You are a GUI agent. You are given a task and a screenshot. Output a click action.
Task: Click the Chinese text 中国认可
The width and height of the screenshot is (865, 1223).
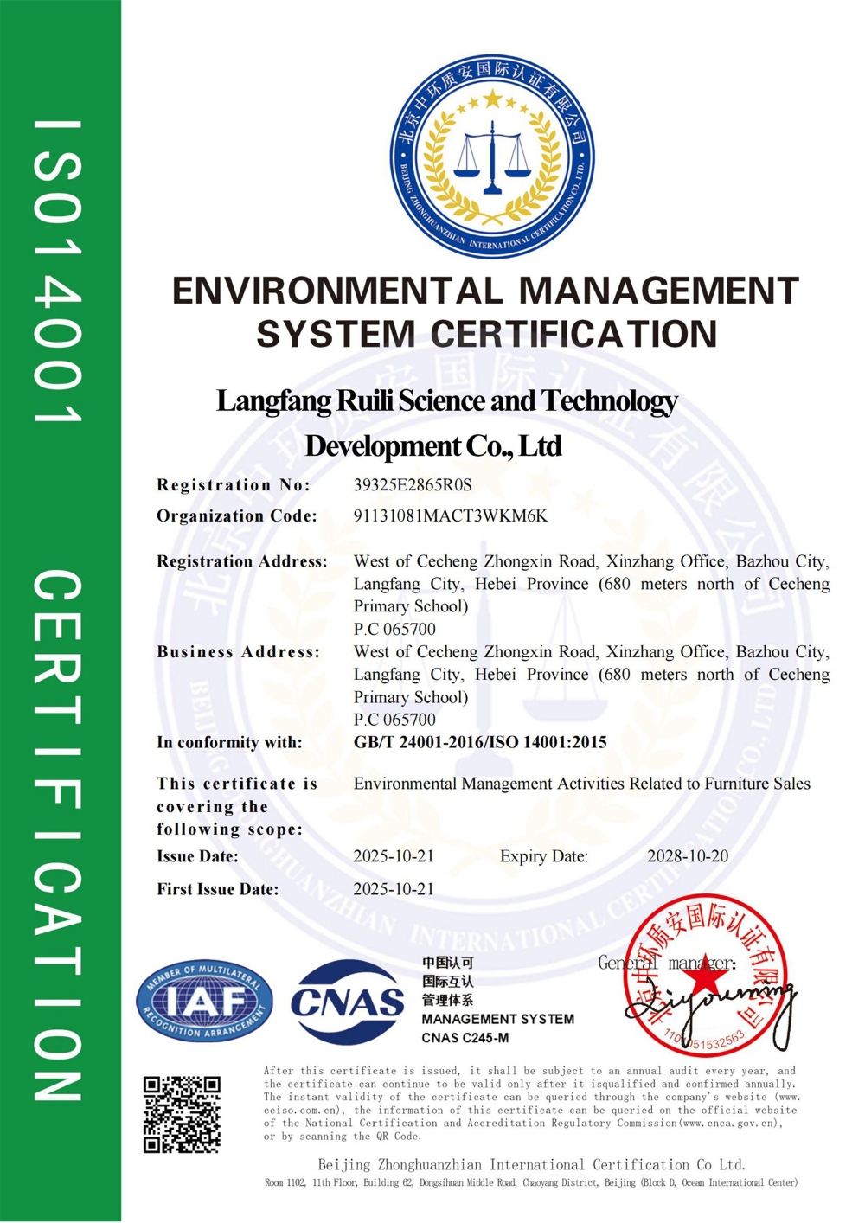(x=448, y=962)
